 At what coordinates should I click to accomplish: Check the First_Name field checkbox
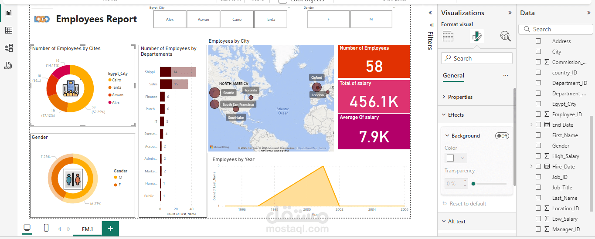click(538, 135)
